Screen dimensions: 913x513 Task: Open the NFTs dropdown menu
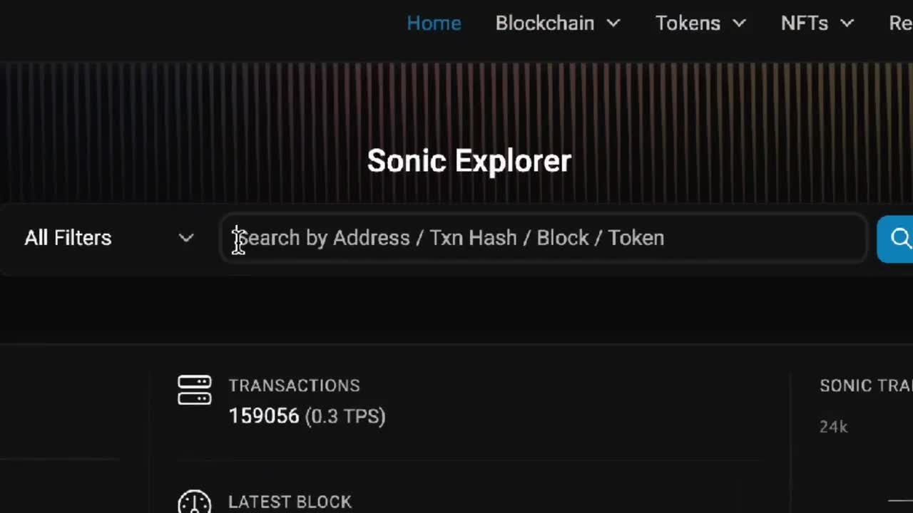tap(805, 23)
